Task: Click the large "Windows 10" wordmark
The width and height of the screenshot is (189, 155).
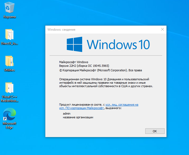Action: click(118, 44)
